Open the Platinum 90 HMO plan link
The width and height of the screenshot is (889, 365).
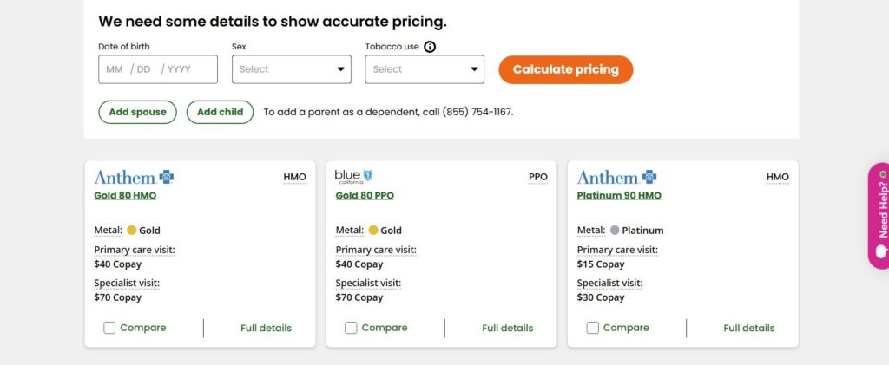pyautogui.click(x=619, y=196)
